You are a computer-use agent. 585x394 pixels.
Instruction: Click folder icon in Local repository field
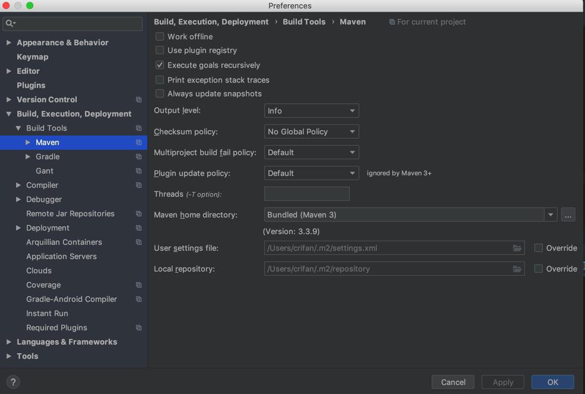pos(517,269)
